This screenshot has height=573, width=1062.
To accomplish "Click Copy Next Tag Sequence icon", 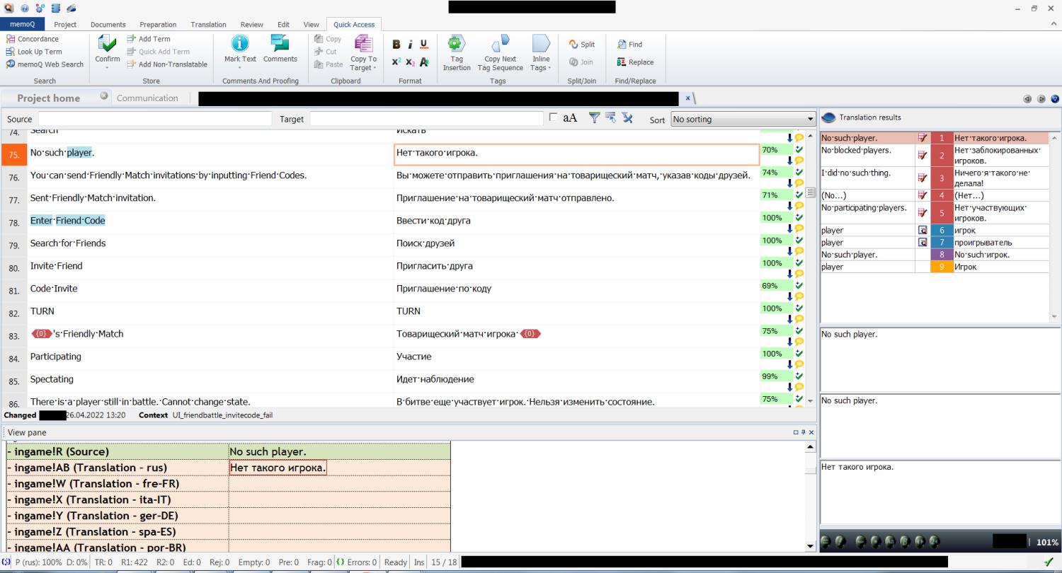I will point(500,44).
